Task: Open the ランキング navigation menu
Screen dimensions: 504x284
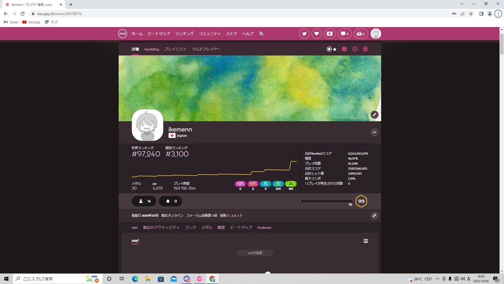Action: coord(184,33)
